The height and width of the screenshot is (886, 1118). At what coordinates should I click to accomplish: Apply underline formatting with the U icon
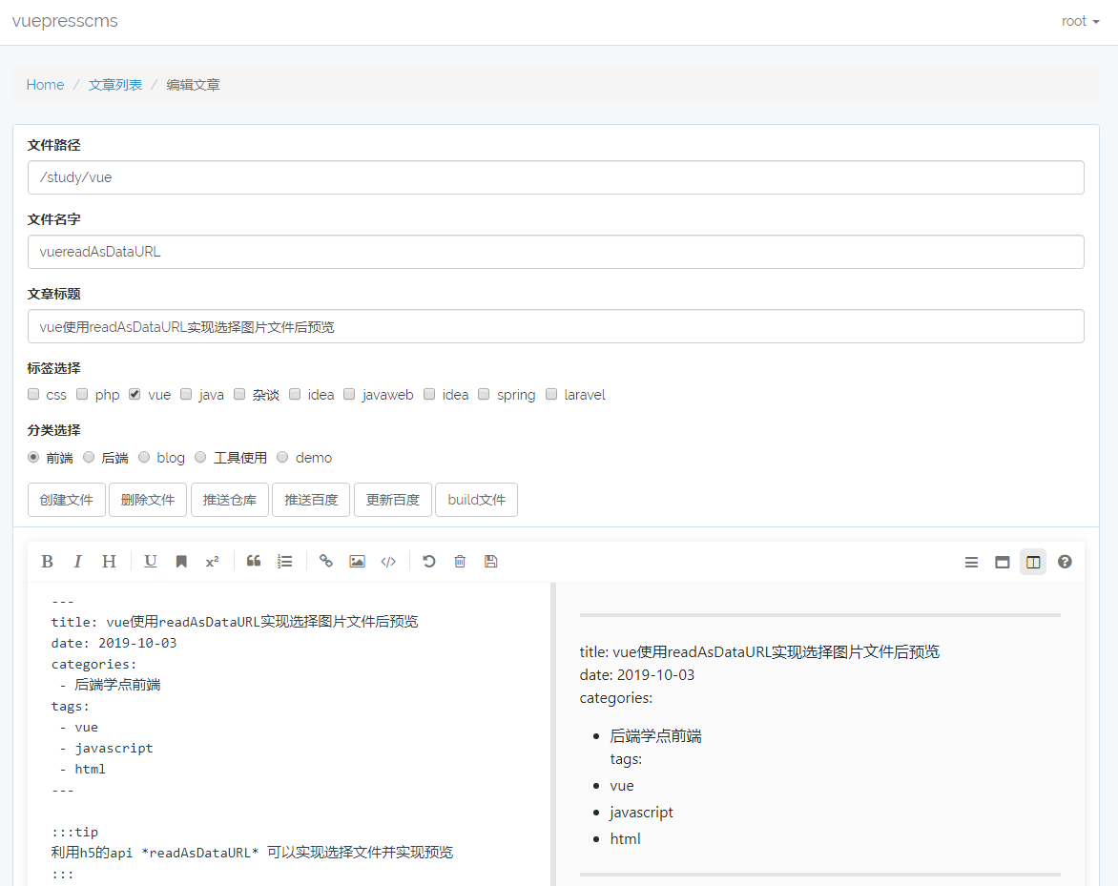pyautogui.click(x=151, y=562)
